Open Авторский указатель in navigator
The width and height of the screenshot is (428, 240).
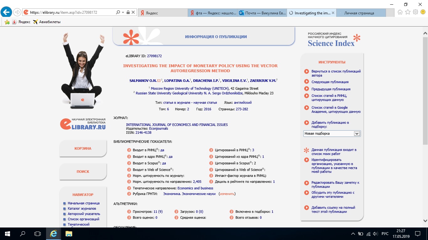pos(84,214)
